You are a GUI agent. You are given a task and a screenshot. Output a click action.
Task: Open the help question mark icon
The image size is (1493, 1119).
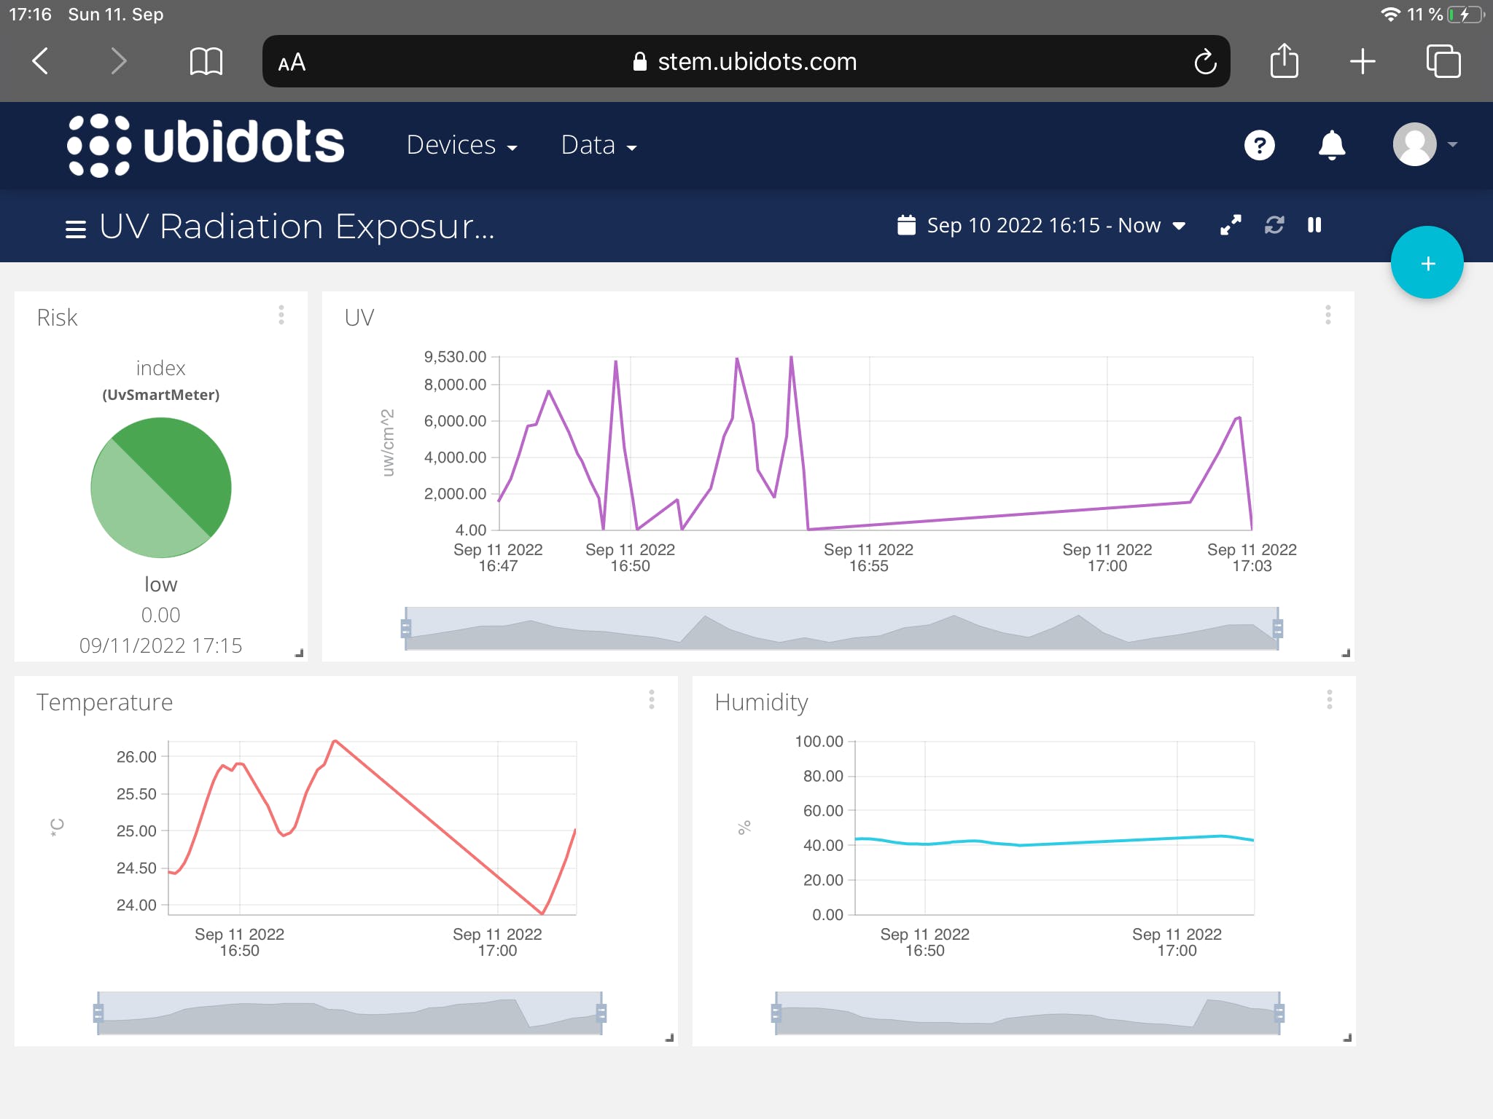click(1259, 145)
